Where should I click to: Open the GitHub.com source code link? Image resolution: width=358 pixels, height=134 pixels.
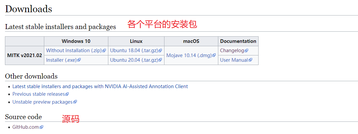[25, 127]
